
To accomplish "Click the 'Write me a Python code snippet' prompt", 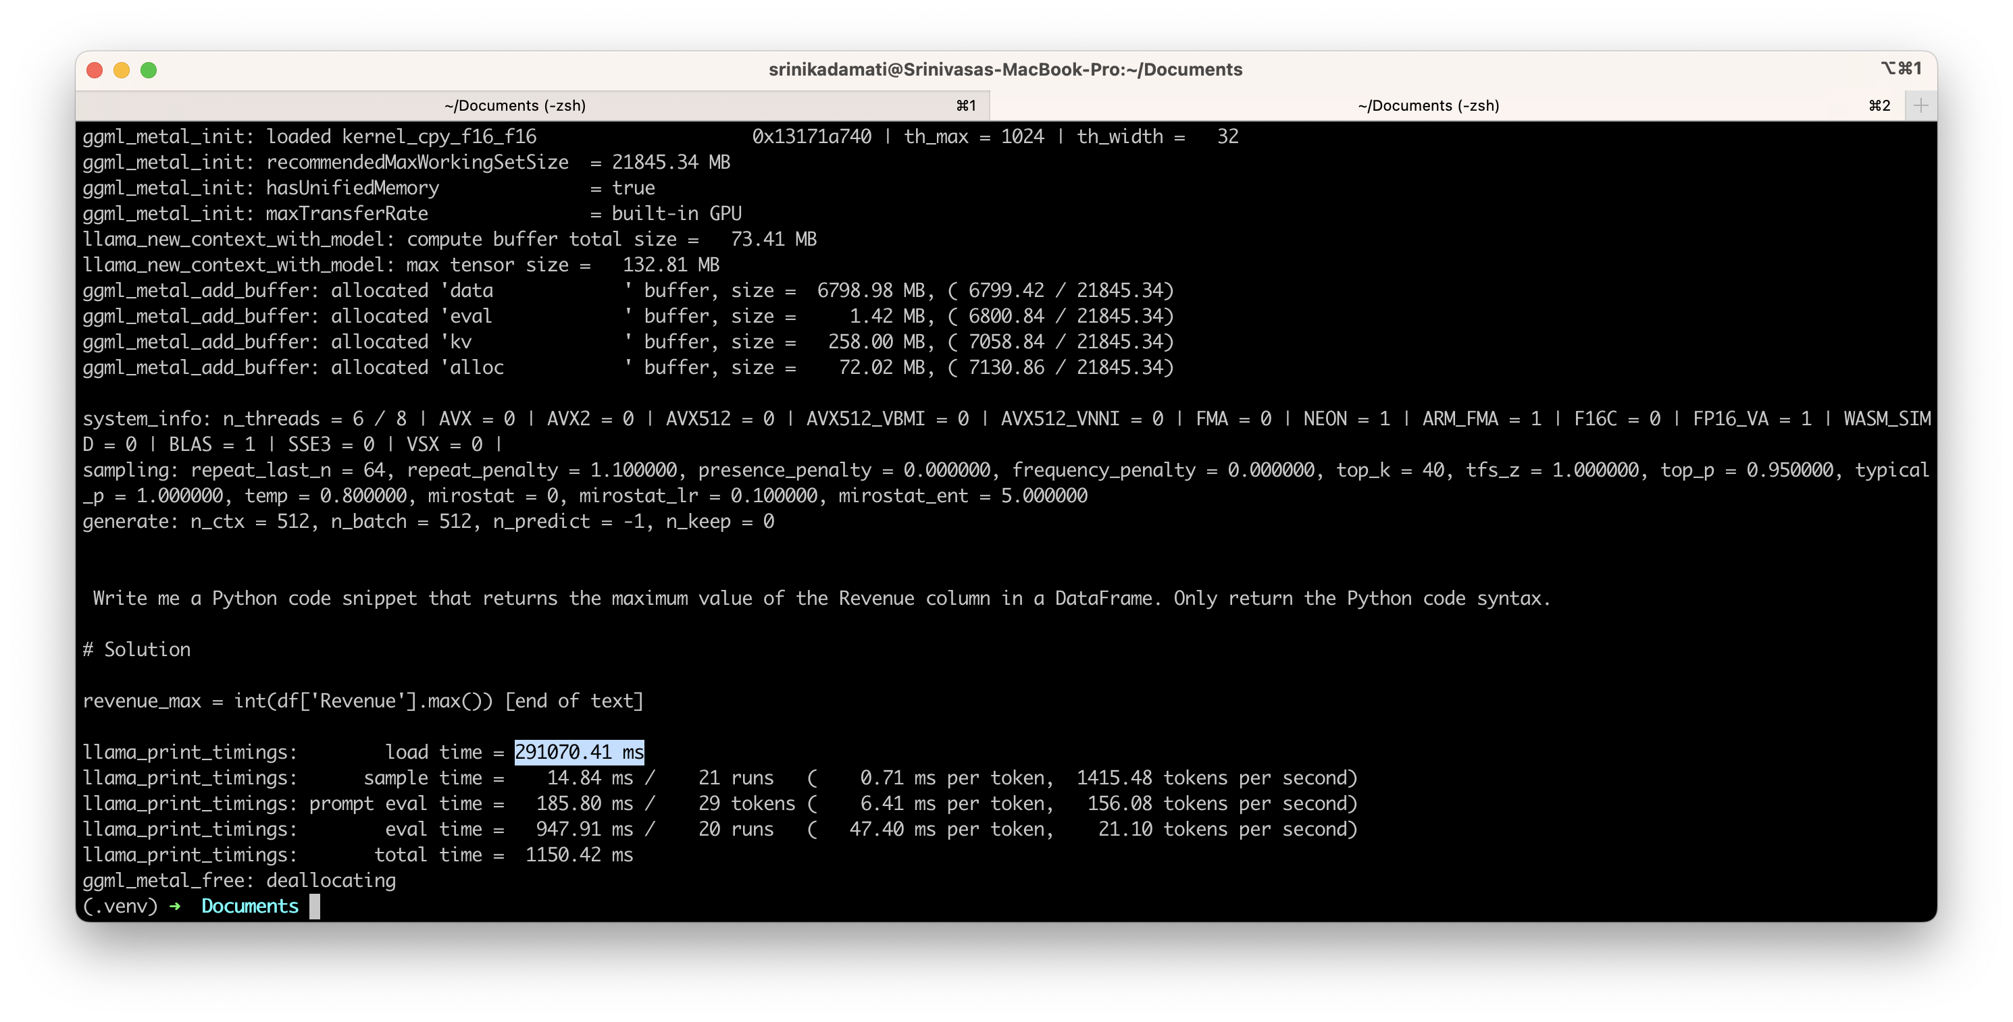I will (821, 598).
